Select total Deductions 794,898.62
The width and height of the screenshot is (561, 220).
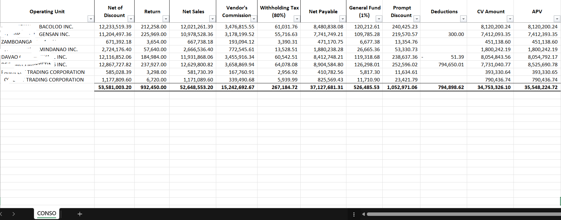point(451,87)
